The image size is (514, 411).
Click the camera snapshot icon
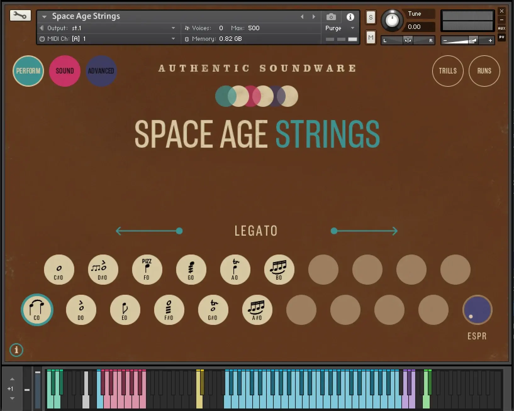point(331,17)
